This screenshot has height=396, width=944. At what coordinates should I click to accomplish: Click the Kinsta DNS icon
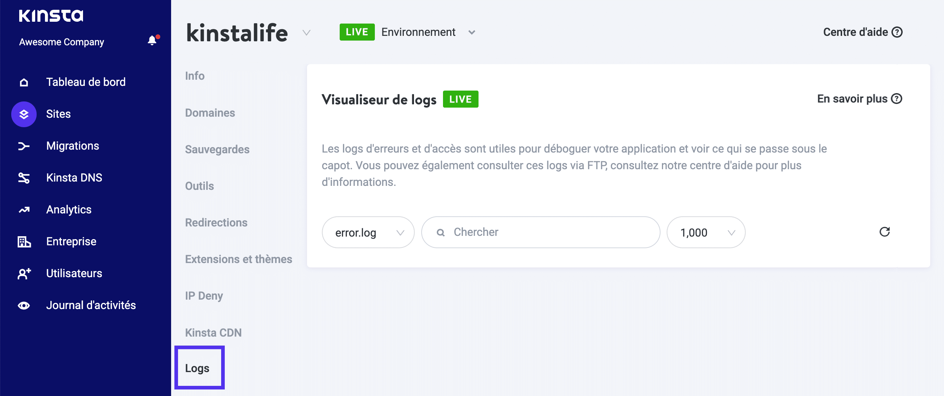[24, 178]
